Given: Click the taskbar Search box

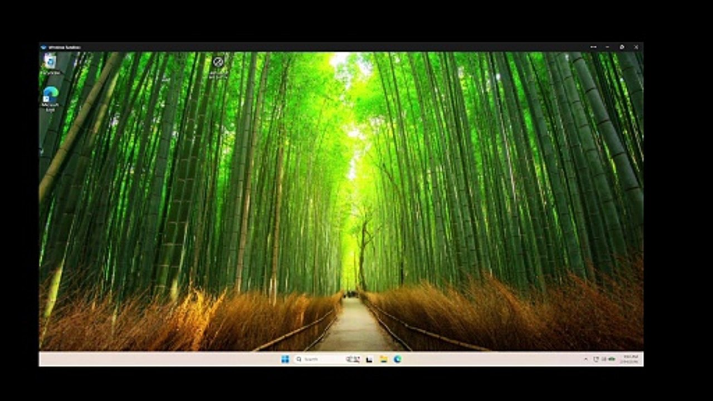Looking at the screenshot, I should [327, 359].
